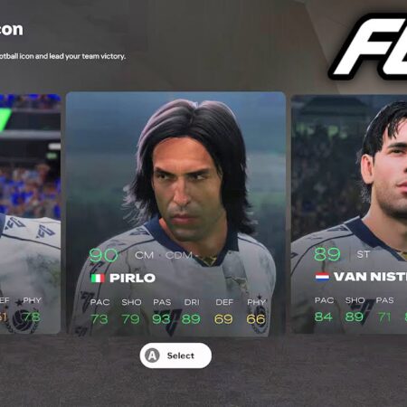Click the Netherlands flag beside Van Nistelrooy
Viewport: 407px width, 407px height.
[322, 277]
